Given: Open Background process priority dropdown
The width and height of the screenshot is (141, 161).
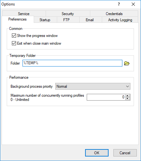Looking at the screenshot, I should [93, 86].
